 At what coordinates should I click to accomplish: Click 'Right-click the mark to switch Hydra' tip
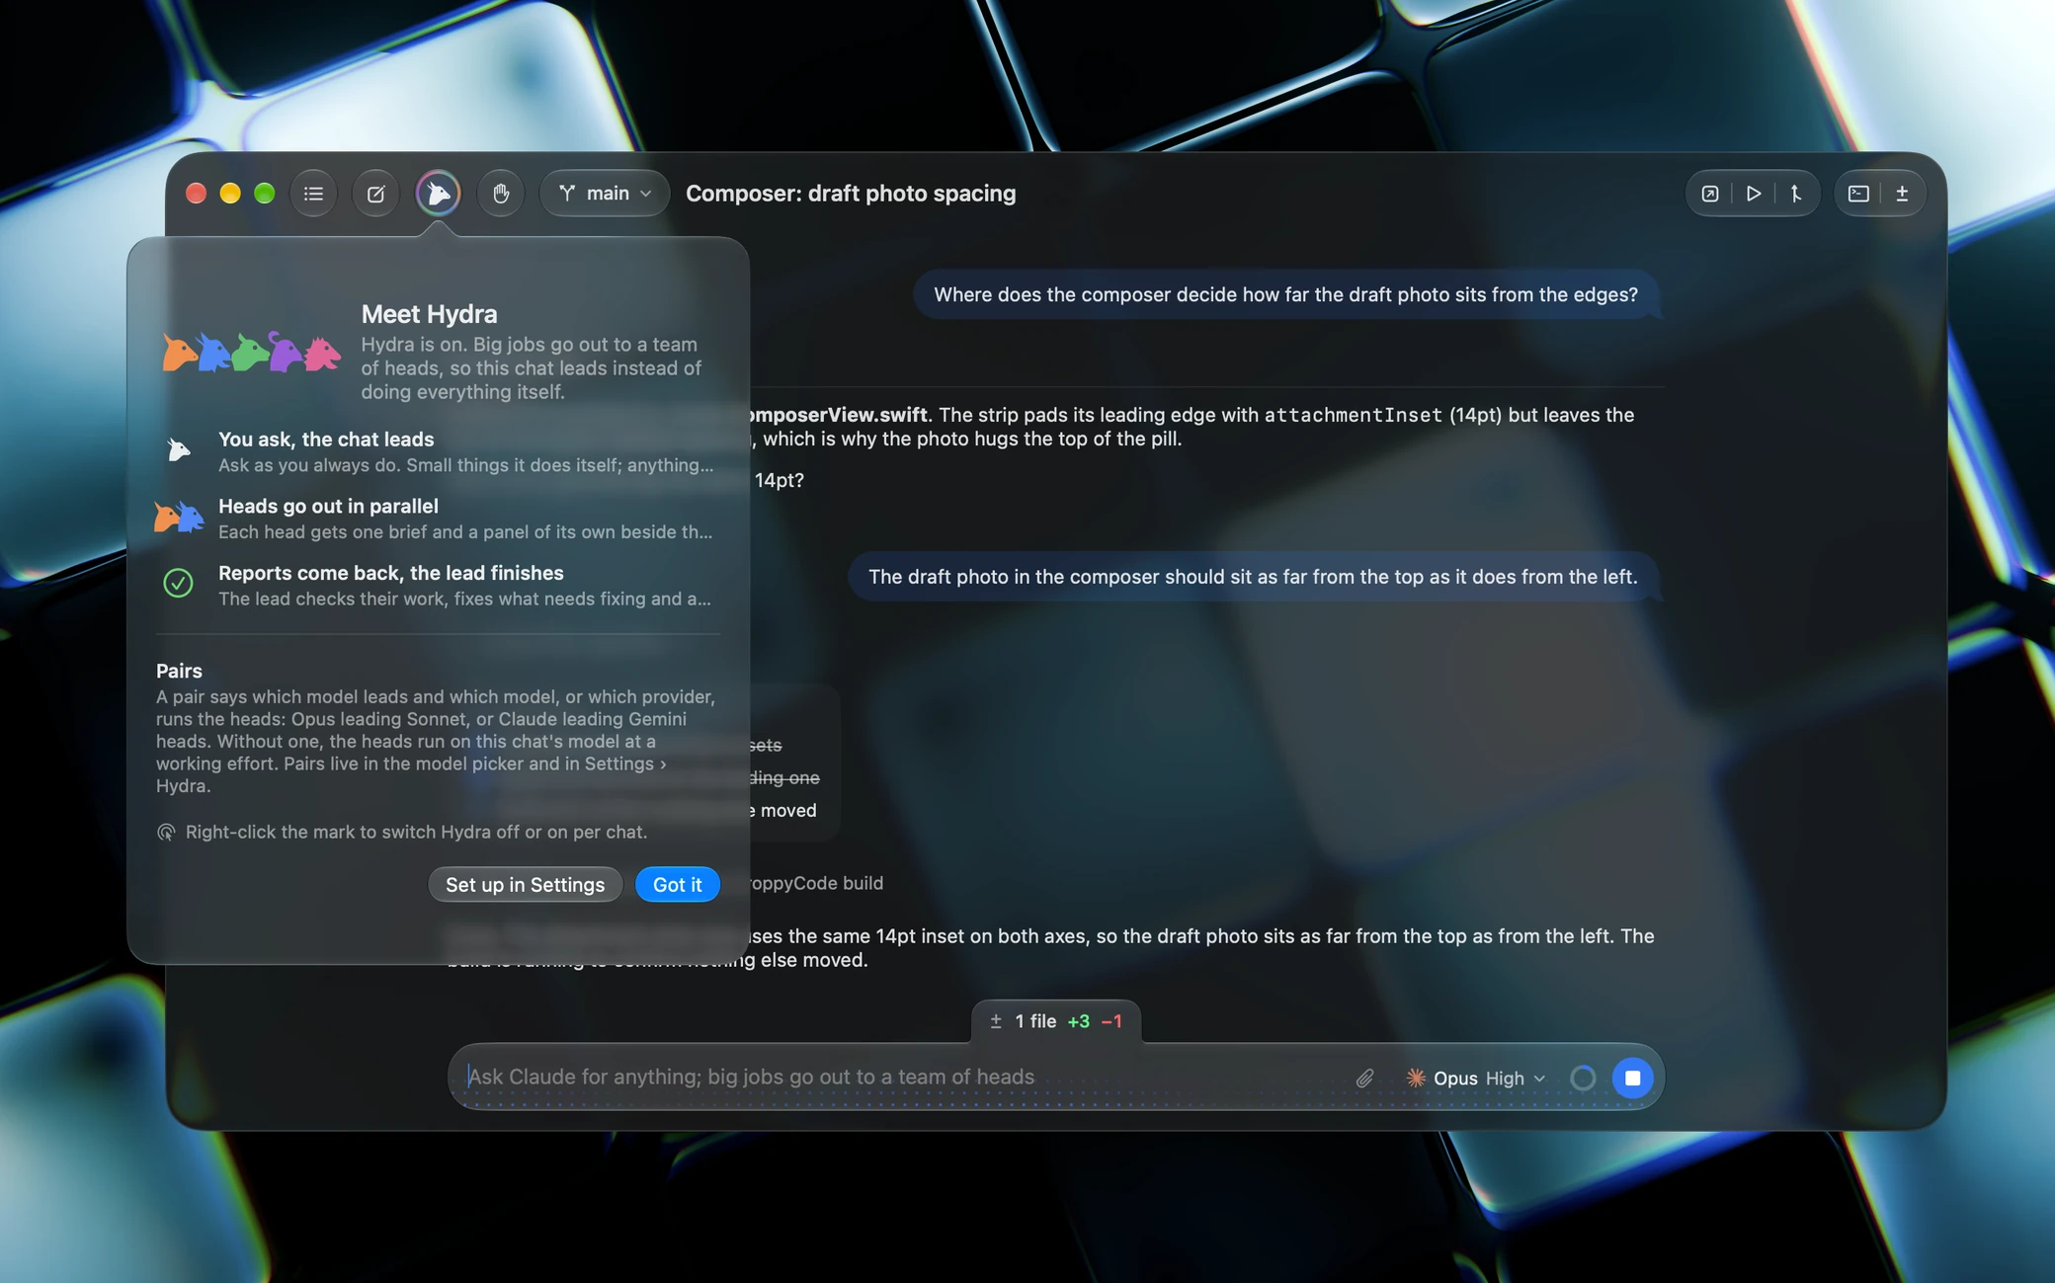(x=416, y=832)
